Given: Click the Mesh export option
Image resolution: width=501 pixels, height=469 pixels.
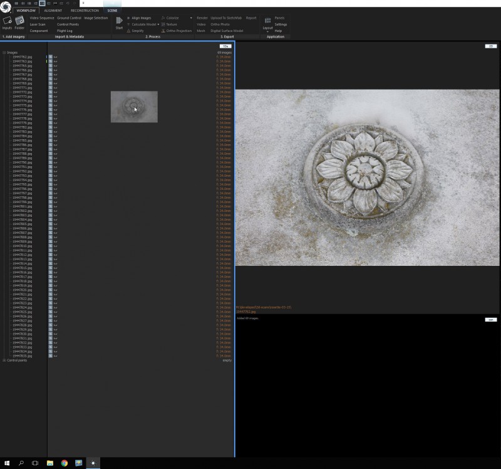Looking at the screenshot, I should click(200, 31).
